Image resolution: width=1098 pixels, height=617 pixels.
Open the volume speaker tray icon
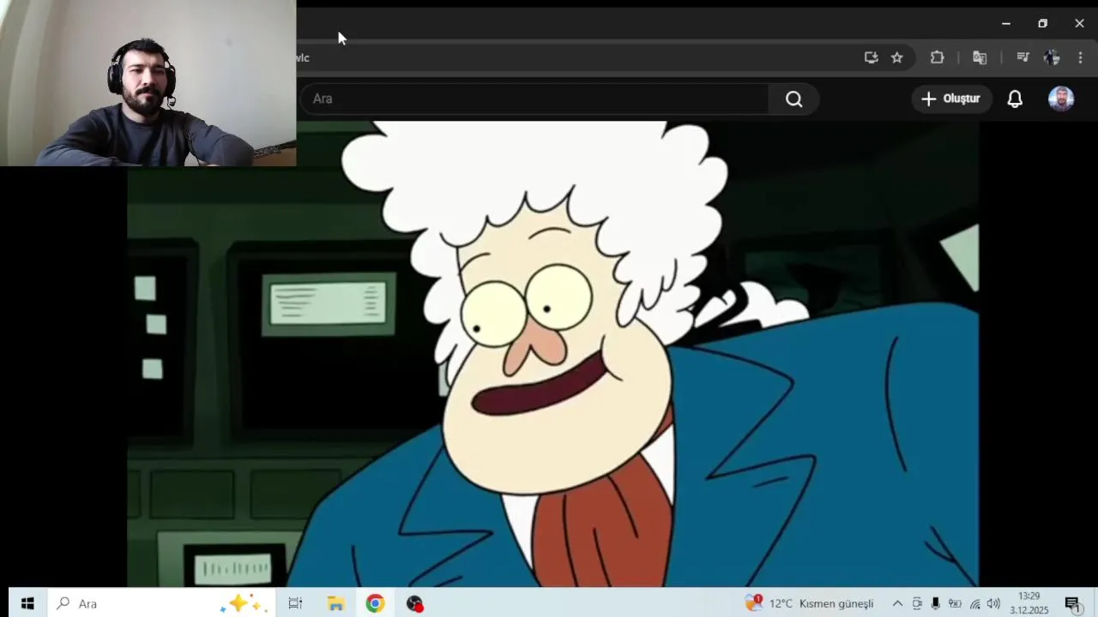click(x=993, y=603)
